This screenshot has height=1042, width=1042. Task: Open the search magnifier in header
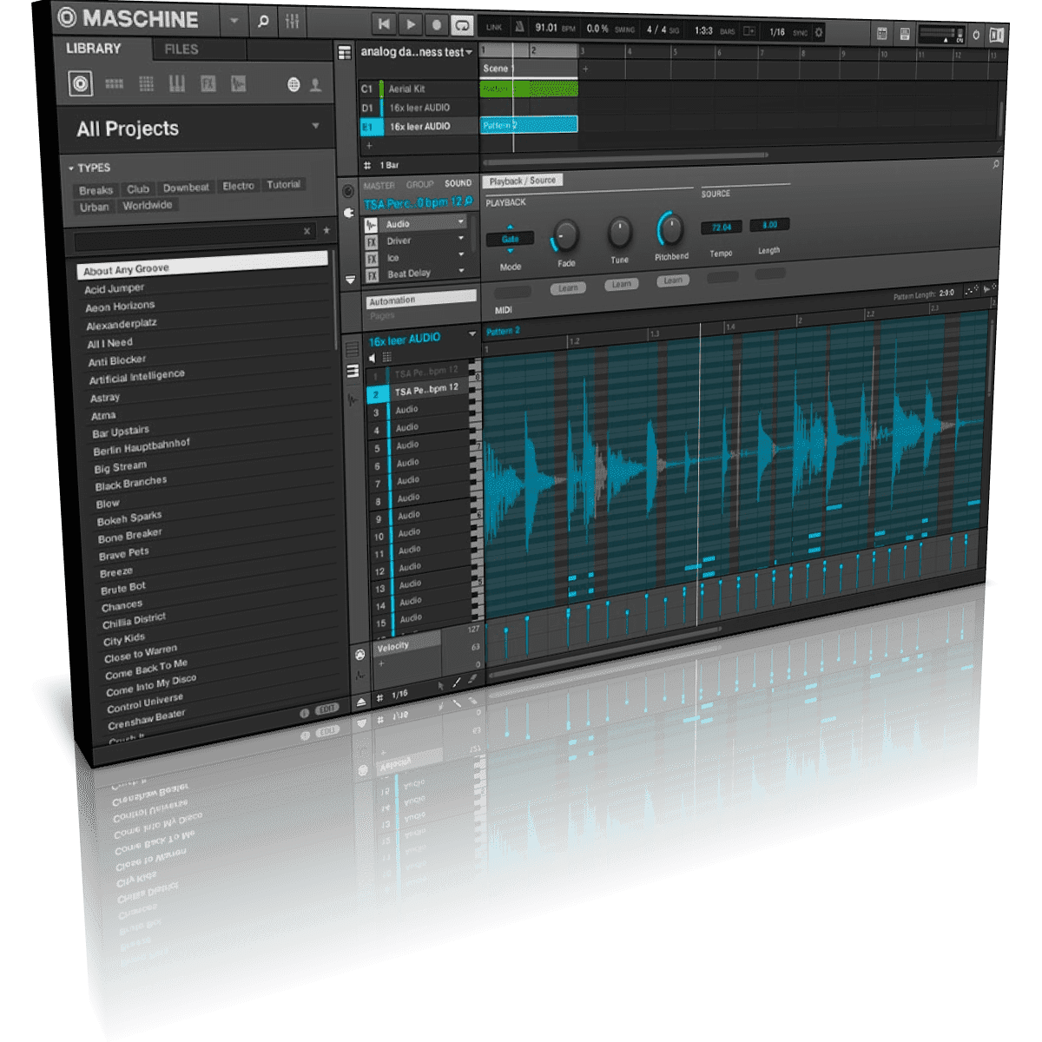[x=263, y=22]
